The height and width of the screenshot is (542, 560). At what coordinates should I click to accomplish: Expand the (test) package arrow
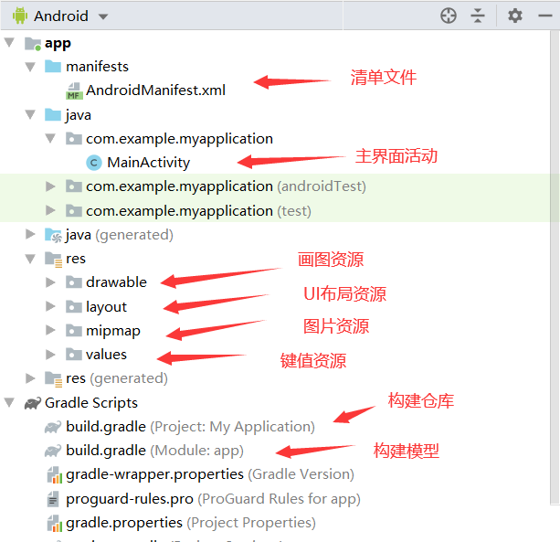(51, 211)
